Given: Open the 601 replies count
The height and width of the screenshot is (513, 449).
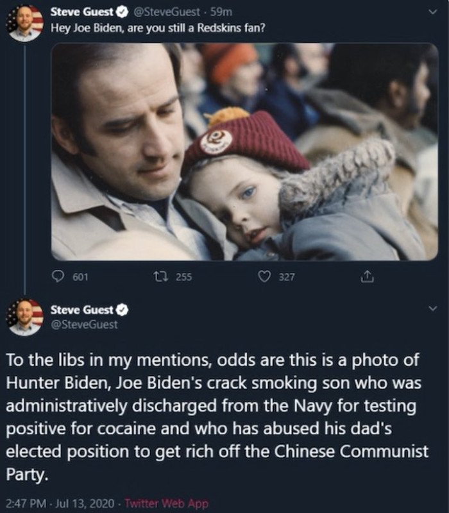Looking at the screenshot, I should coord(80,277).
